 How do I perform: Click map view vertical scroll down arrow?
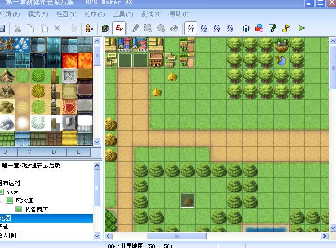click(333, 228)
